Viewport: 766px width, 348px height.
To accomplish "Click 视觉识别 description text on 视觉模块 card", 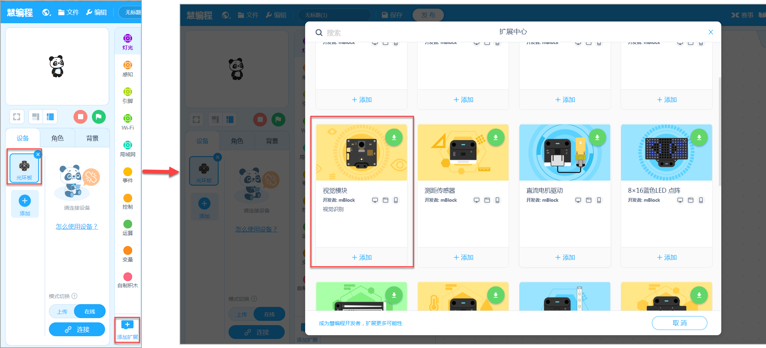I will click(x=333, y=209).
